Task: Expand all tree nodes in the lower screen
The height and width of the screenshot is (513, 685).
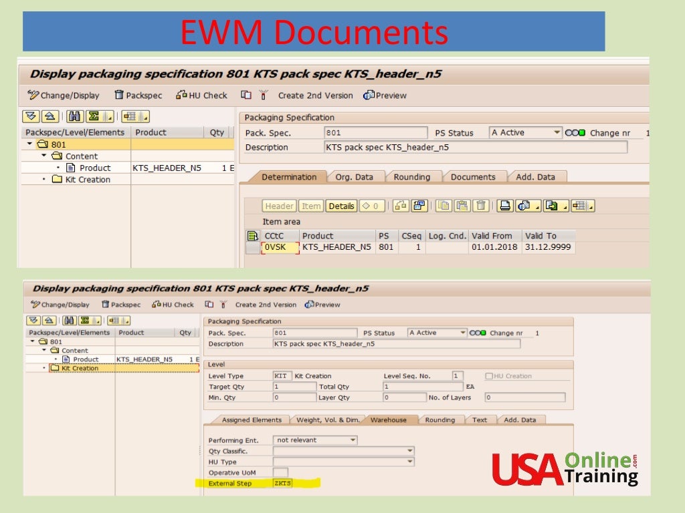Action: click(33, 321)
